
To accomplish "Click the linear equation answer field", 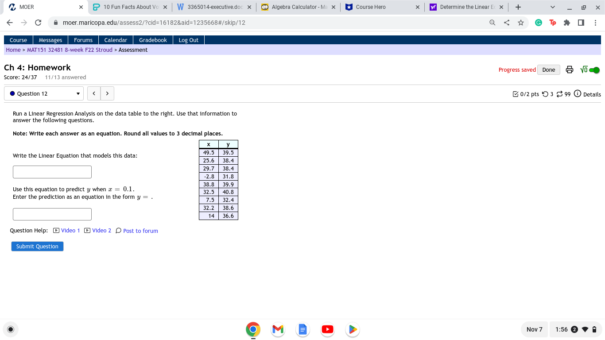I will [52, 172].
